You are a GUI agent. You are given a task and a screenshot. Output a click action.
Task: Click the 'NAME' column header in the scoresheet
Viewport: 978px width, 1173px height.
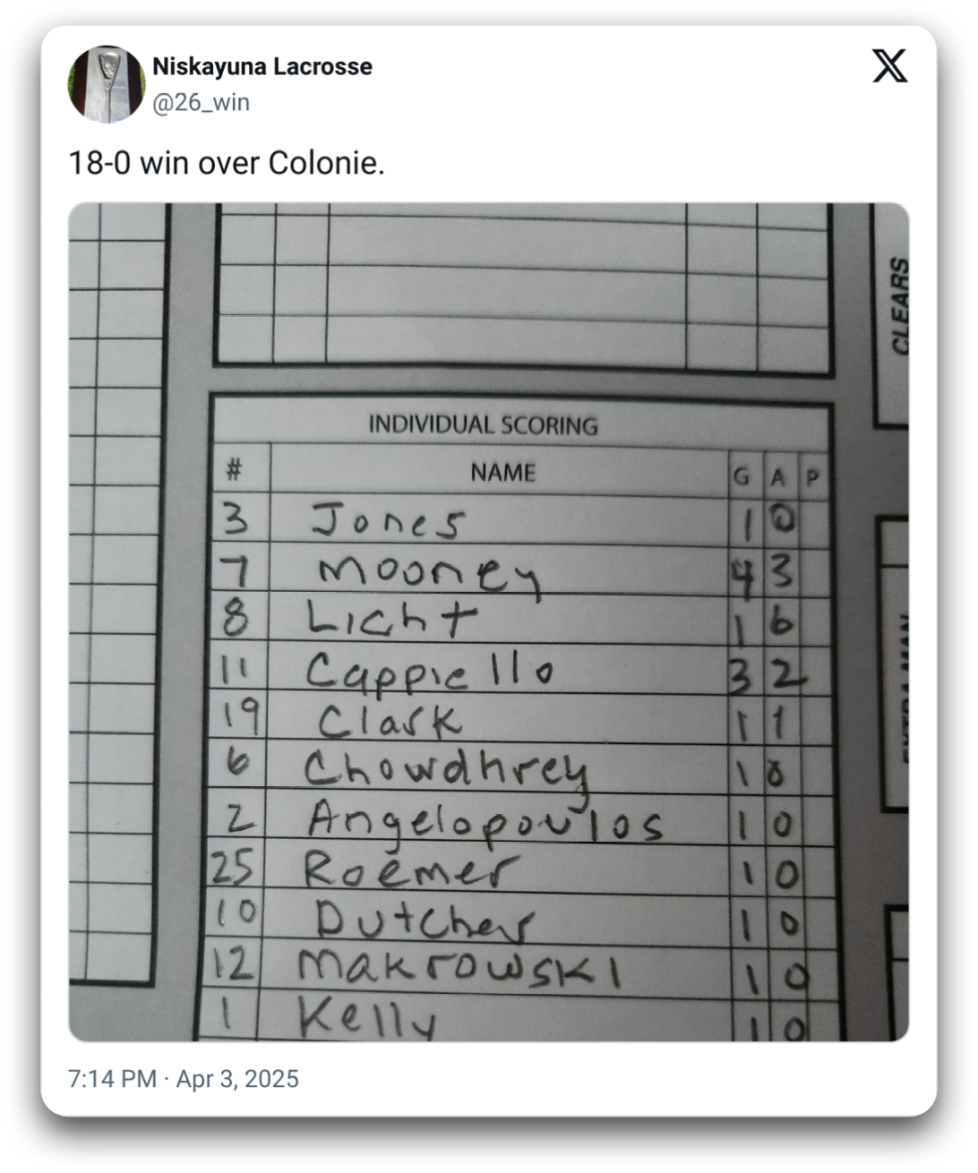coord(502,472)
